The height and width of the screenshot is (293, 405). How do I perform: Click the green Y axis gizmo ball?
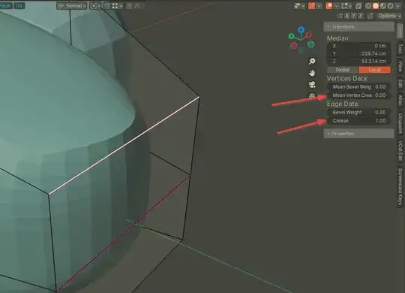[x=291, y=36]
